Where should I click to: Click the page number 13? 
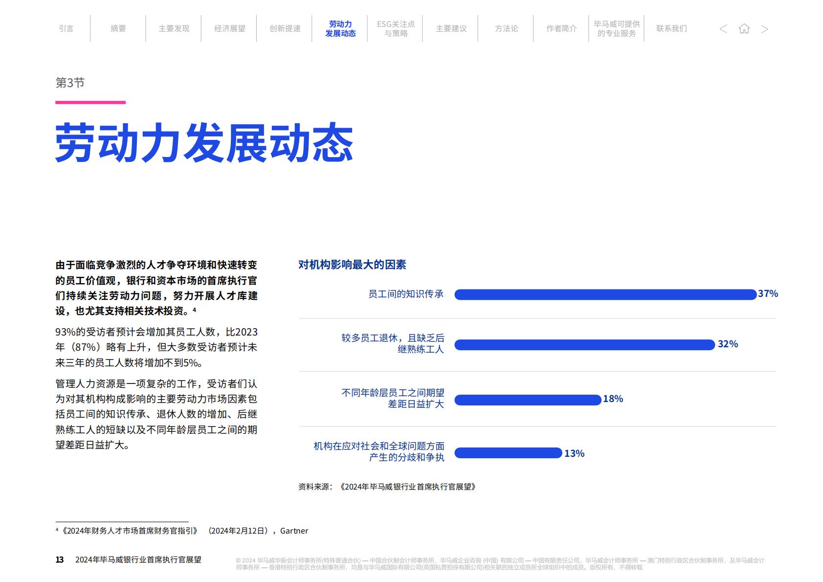pyautogui.click(x=60, y=560)
